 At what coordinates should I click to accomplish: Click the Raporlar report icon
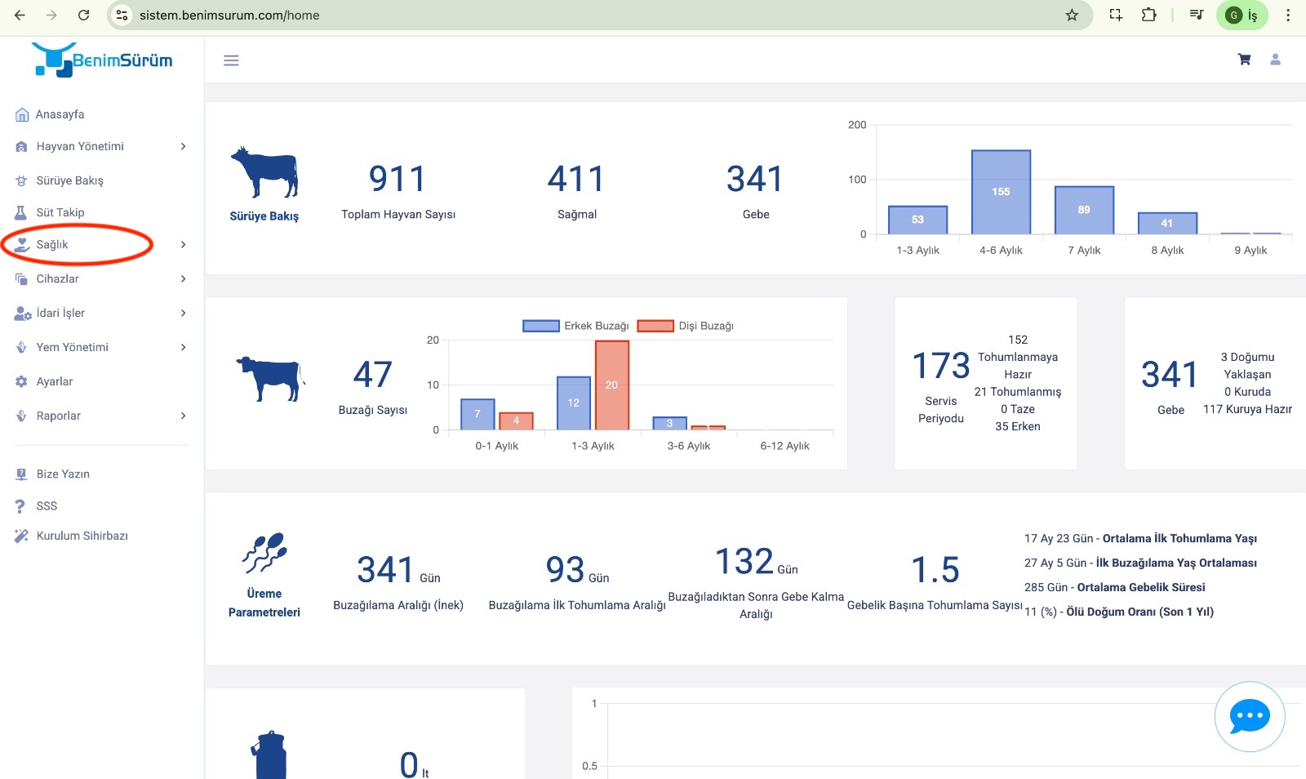click(x=22, y=416)
